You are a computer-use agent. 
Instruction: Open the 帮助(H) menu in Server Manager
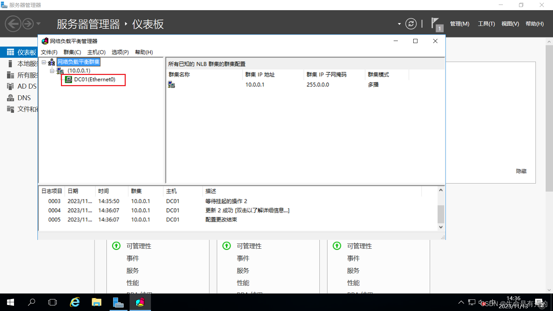pyautogui.click(x=535, y=24)
